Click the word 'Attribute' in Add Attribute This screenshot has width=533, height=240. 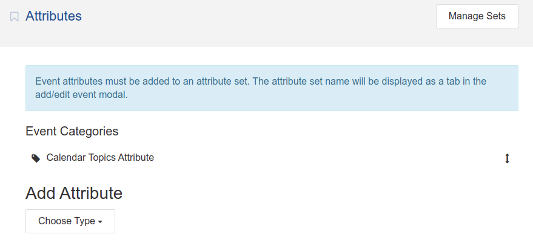tap(91, 193)
